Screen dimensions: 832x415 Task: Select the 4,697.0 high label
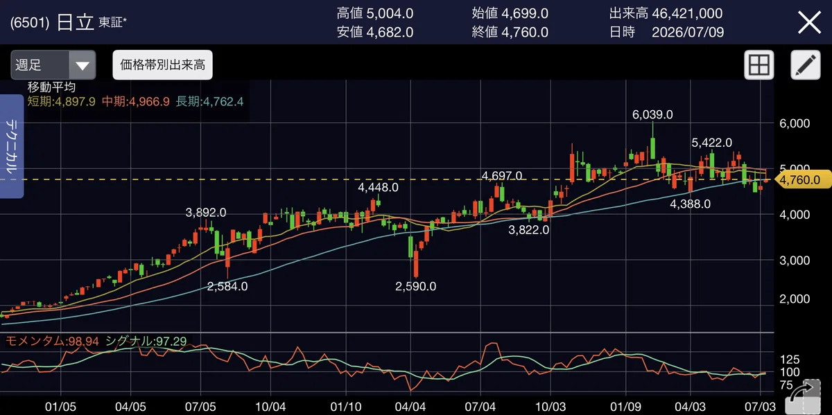502,176
